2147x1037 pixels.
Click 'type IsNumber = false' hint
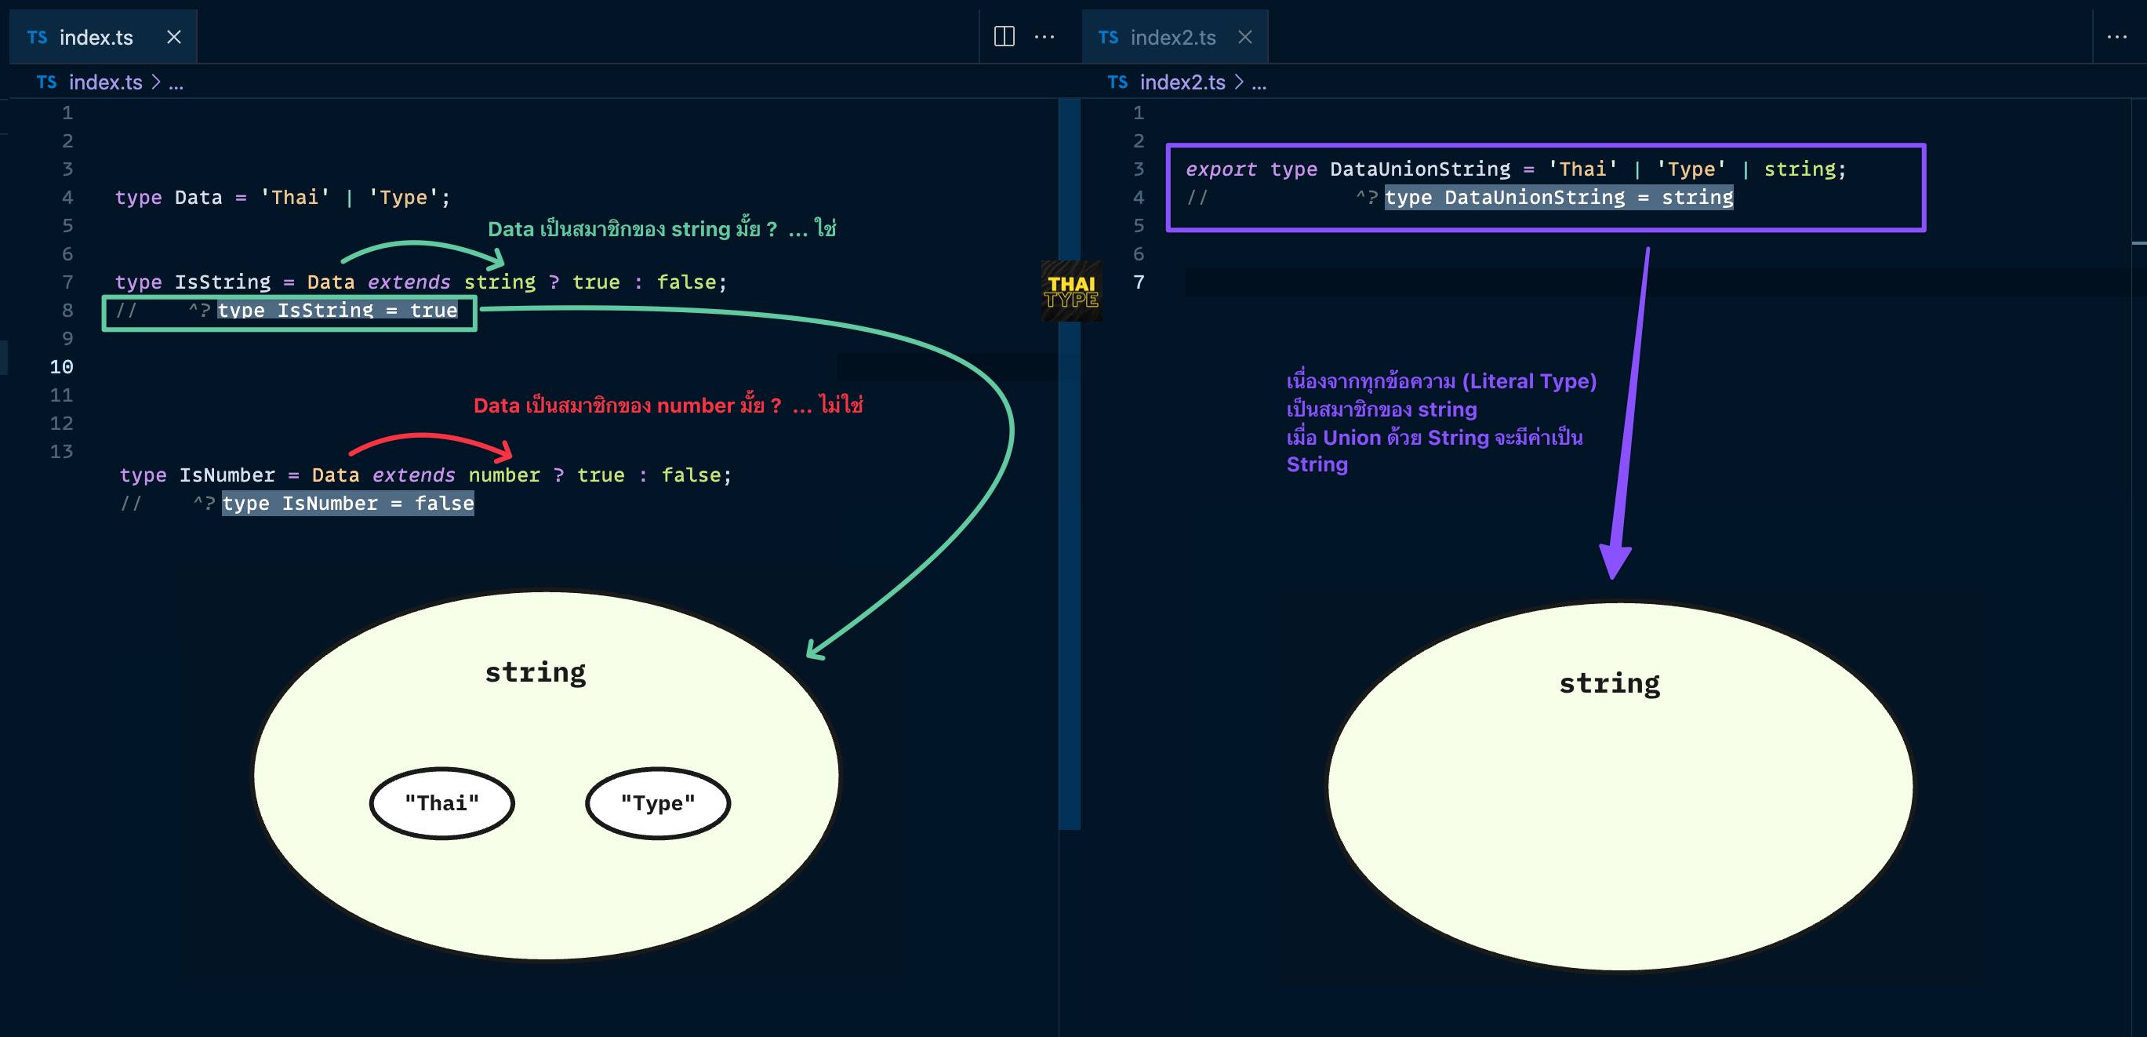tap(347, 504)
